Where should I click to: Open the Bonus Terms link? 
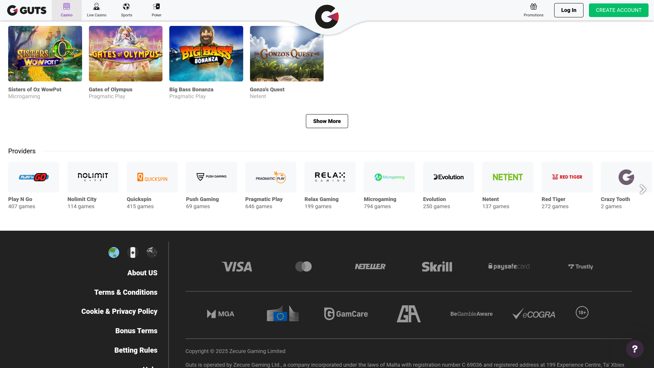(136, 331)
